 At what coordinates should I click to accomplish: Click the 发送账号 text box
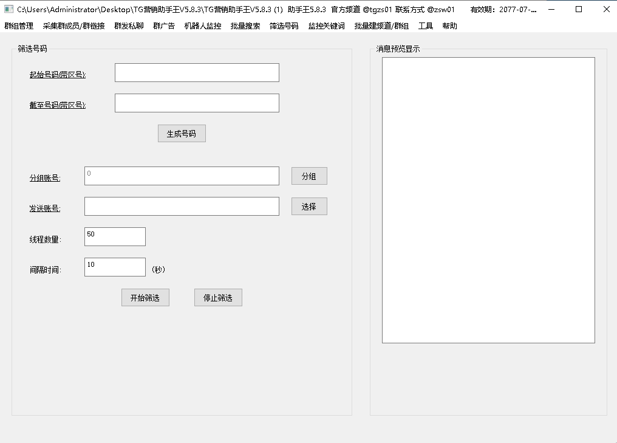coord(182,207)
